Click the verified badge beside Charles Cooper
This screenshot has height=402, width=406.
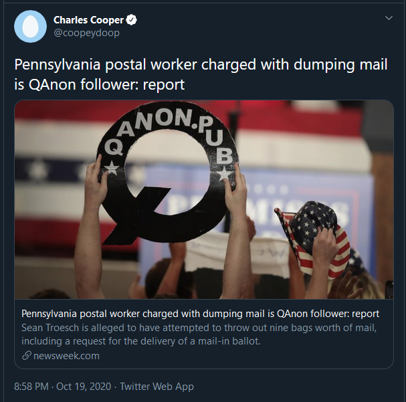(132, 20)
